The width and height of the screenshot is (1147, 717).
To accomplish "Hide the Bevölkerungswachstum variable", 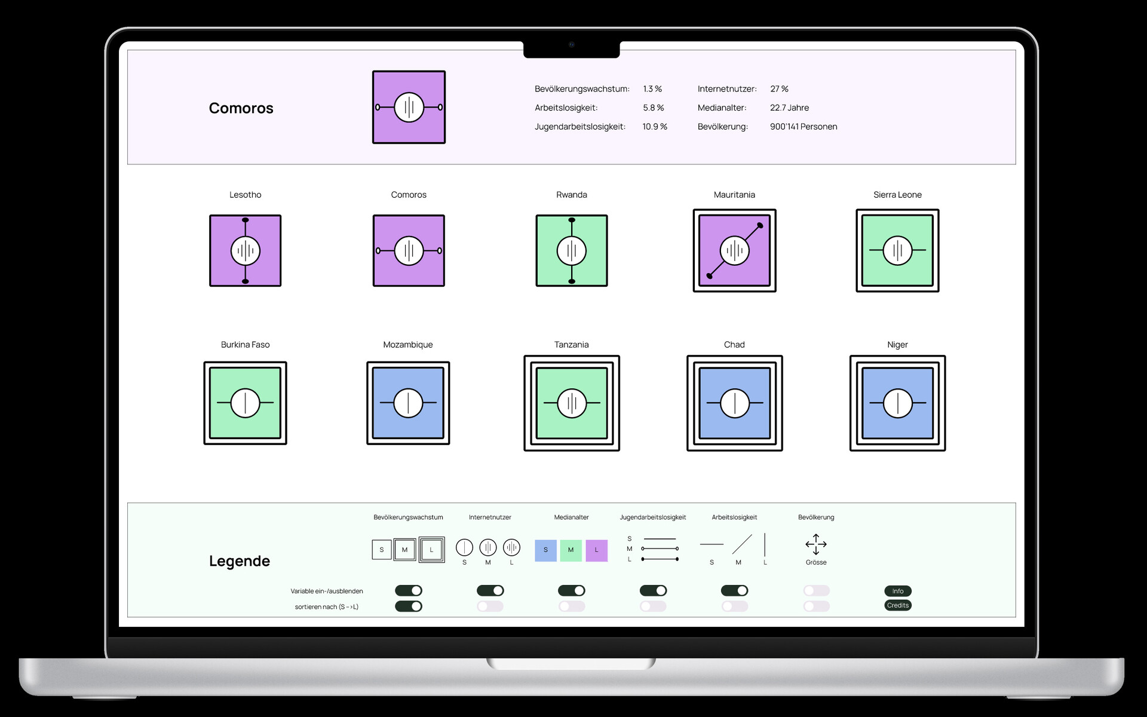I will (409, 590).
